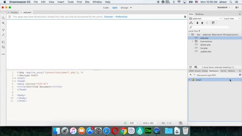Click the Get files down-arrow icon
The width and height of the screenshot is (242, 136).
(x=197, y=23)
